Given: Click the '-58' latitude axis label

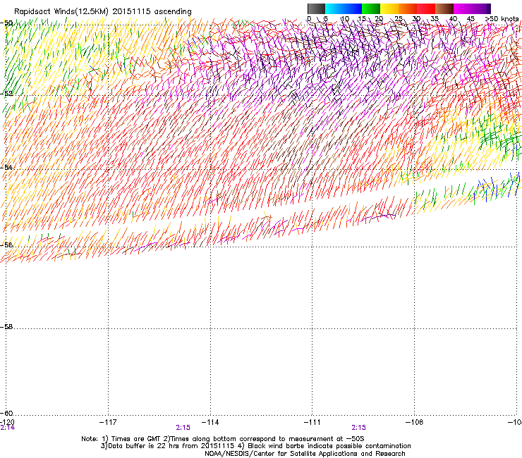Looking at the screenshot, I should point(6,327).
